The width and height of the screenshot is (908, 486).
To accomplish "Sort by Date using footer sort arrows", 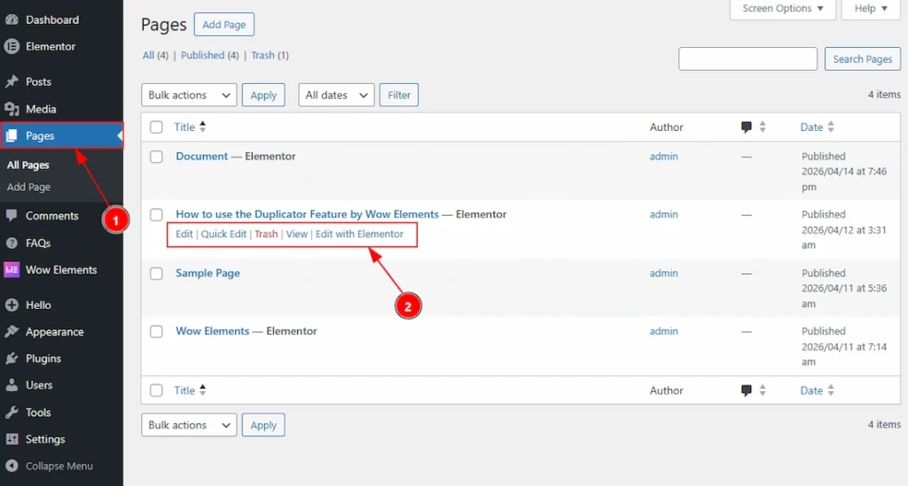I will [831, 390].
